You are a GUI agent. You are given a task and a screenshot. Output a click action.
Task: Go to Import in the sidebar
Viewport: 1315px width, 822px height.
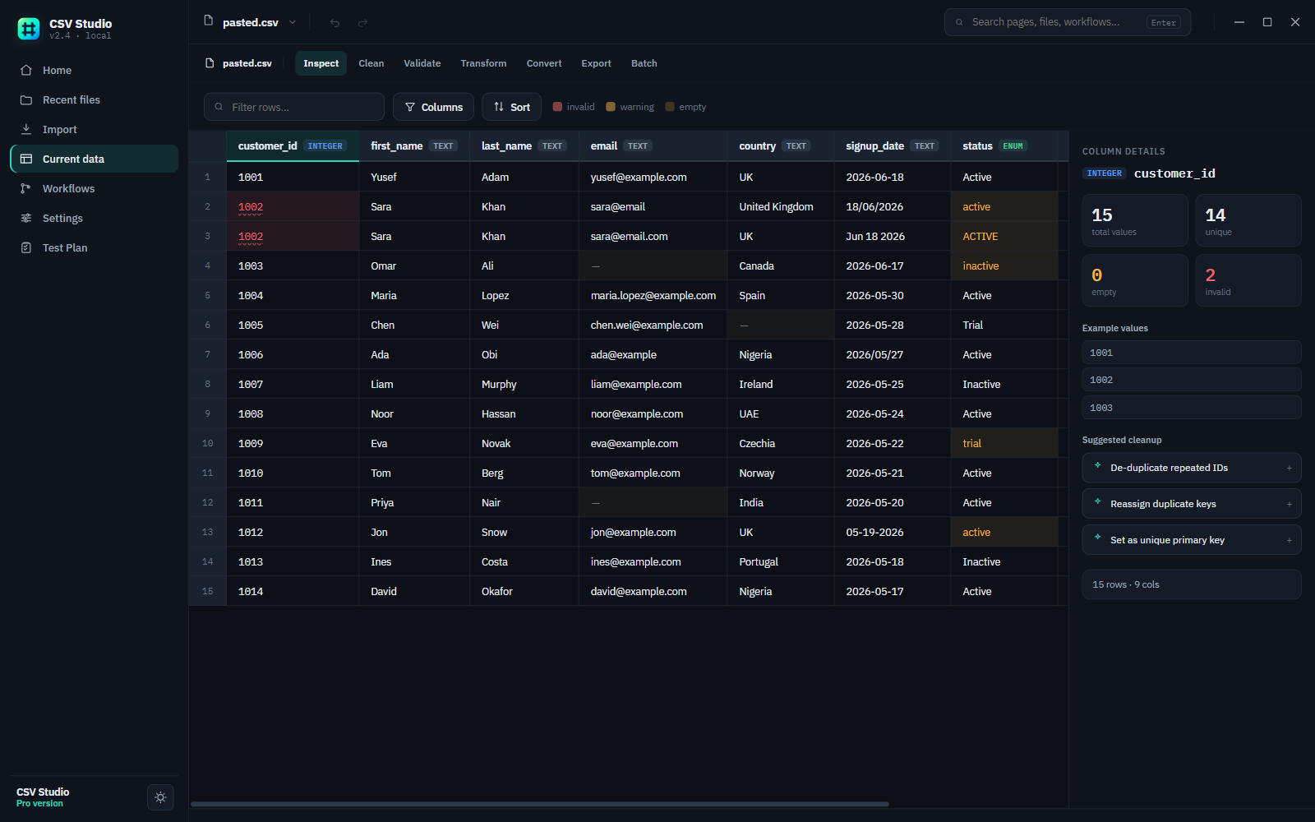click(94, 129)
